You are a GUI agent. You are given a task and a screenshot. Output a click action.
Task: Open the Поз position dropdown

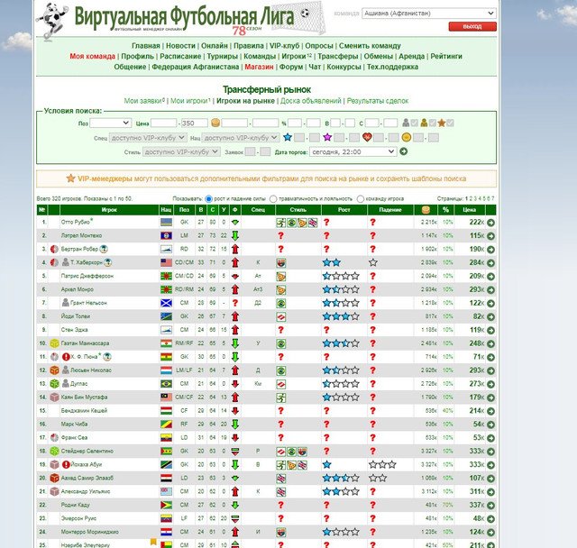pos(110,123)
